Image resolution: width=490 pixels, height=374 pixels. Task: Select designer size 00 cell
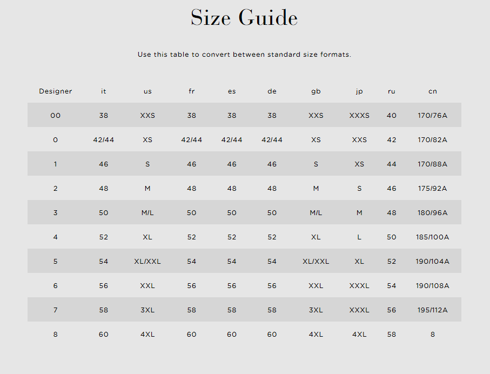click(x=55, y=116)
